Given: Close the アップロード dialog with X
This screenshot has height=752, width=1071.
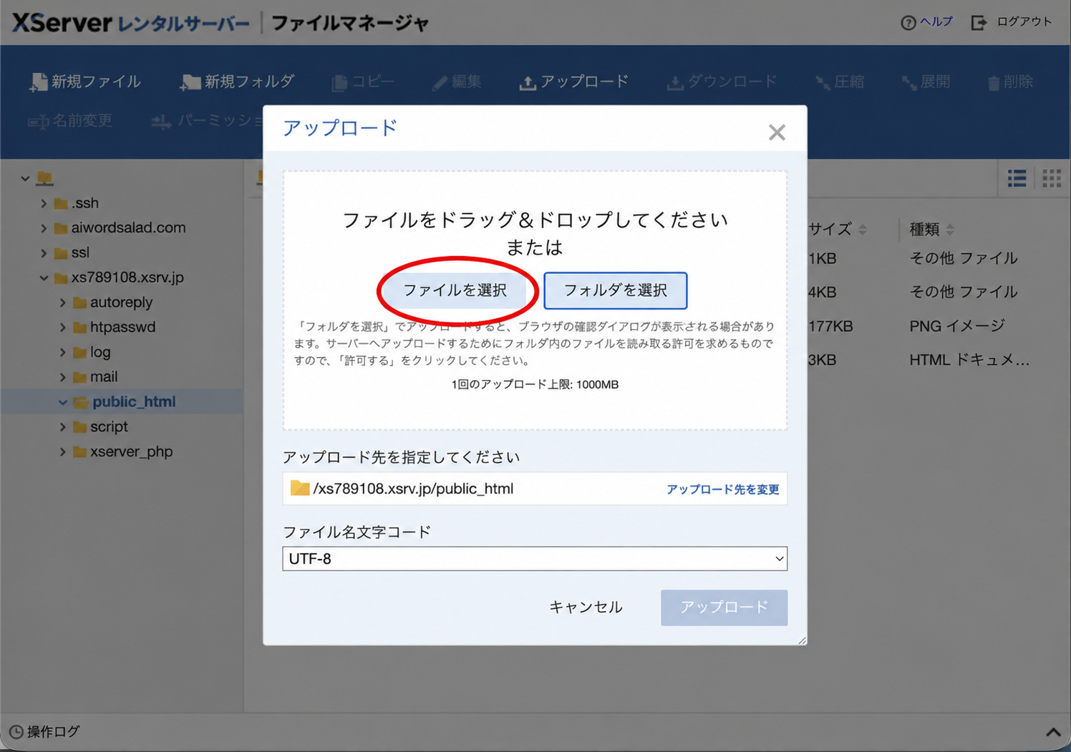Looking at the screenshot, I should (777, 132).
